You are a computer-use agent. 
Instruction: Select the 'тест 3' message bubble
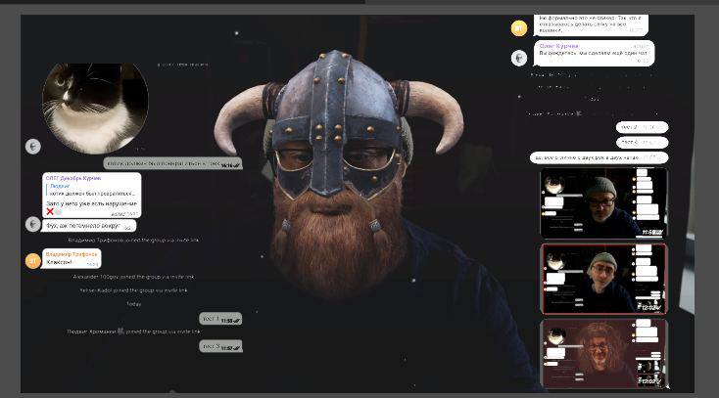coord(220,346)
